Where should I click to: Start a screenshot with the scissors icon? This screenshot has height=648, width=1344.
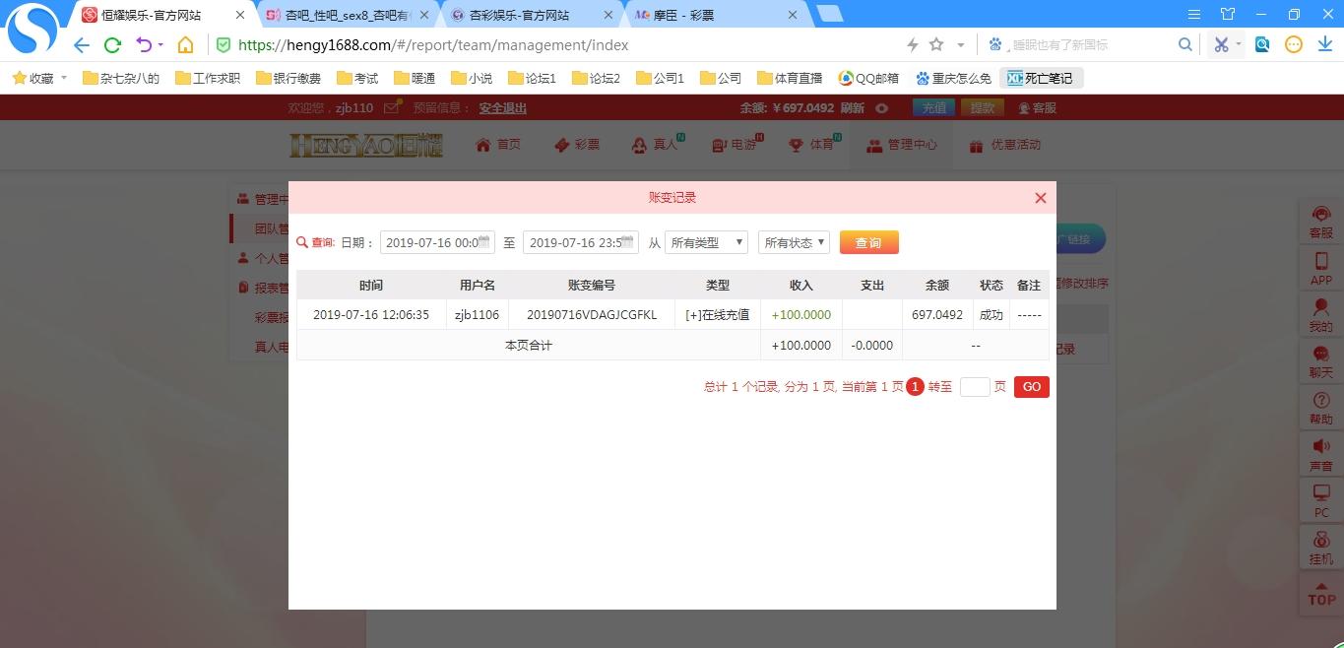tap(1221, 44)
